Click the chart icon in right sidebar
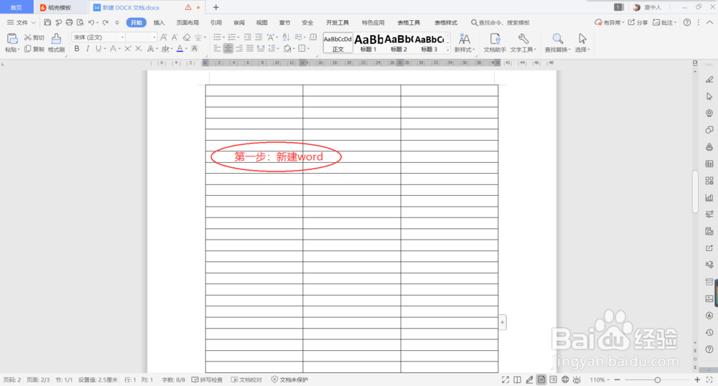This screenshot has height=386, width=718. click(x=709, y=197)
